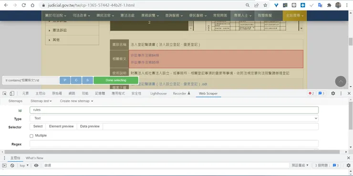Click the 3 個問題 issues link in console

point(326,166)
